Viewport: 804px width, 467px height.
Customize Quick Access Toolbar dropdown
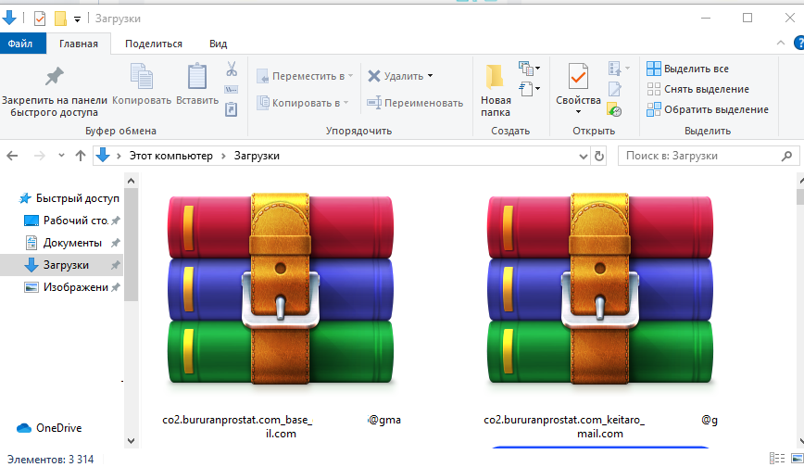tap(77, 19)
